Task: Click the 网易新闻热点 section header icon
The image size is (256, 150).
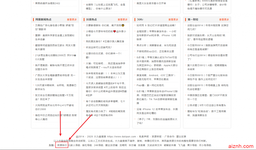Action: pyautogui.click(x=33, y=19)
